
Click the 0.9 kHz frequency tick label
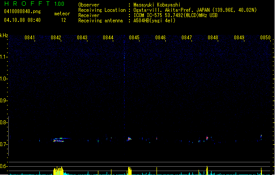point(3,101)
